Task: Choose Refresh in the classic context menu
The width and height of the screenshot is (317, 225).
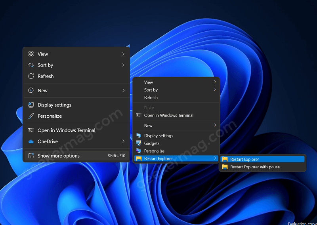Action: tap(176, 97)
